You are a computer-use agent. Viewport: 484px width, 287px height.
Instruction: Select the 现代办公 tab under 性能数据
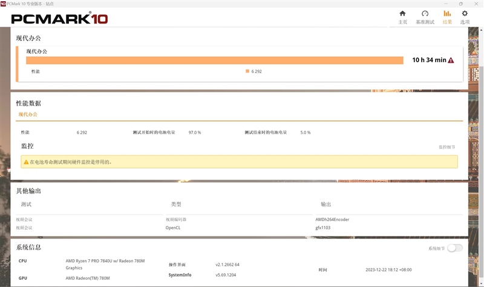[28, 114]
